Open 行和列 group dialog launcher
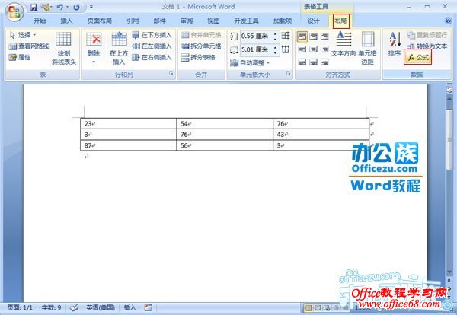The height and width of the screenshot is (315, 457). [171, 73]
